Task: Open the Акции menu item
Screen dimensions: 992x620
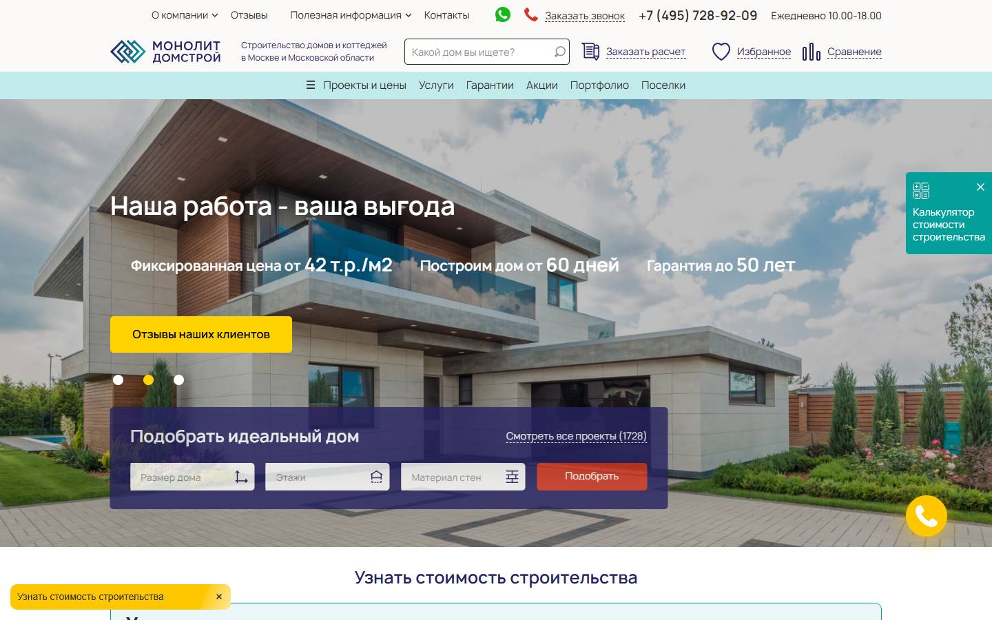Action: 542,85
